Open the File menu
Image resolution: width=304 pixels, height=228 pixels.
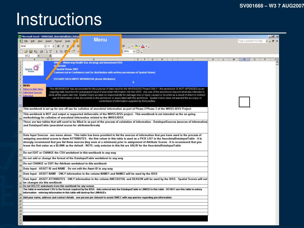[x=26, y=41]
